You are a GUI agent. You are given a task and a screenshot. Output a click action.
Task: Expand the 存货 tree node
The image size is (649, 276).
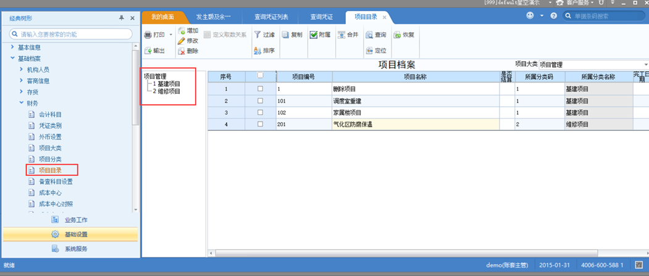(22, 92)
